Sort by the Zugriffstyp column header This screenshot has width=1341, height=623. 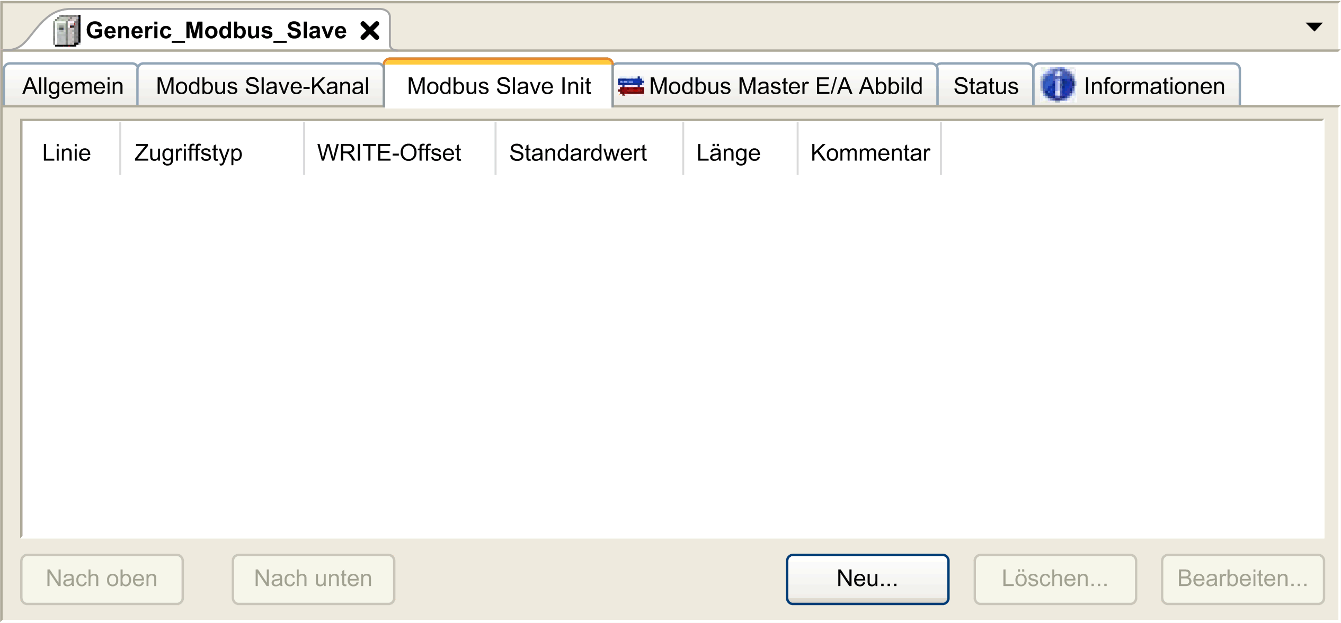(189, 153)
